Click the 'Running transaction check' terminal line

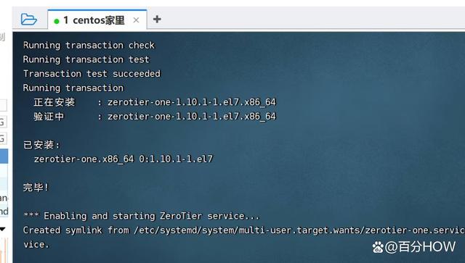coord(89,45)
